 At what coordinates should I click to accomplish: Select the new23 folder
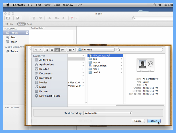coord(105,72)
